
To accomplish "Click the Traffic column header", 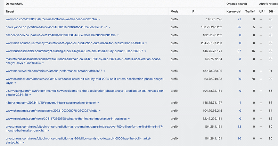I will click(x=250, y=11).
